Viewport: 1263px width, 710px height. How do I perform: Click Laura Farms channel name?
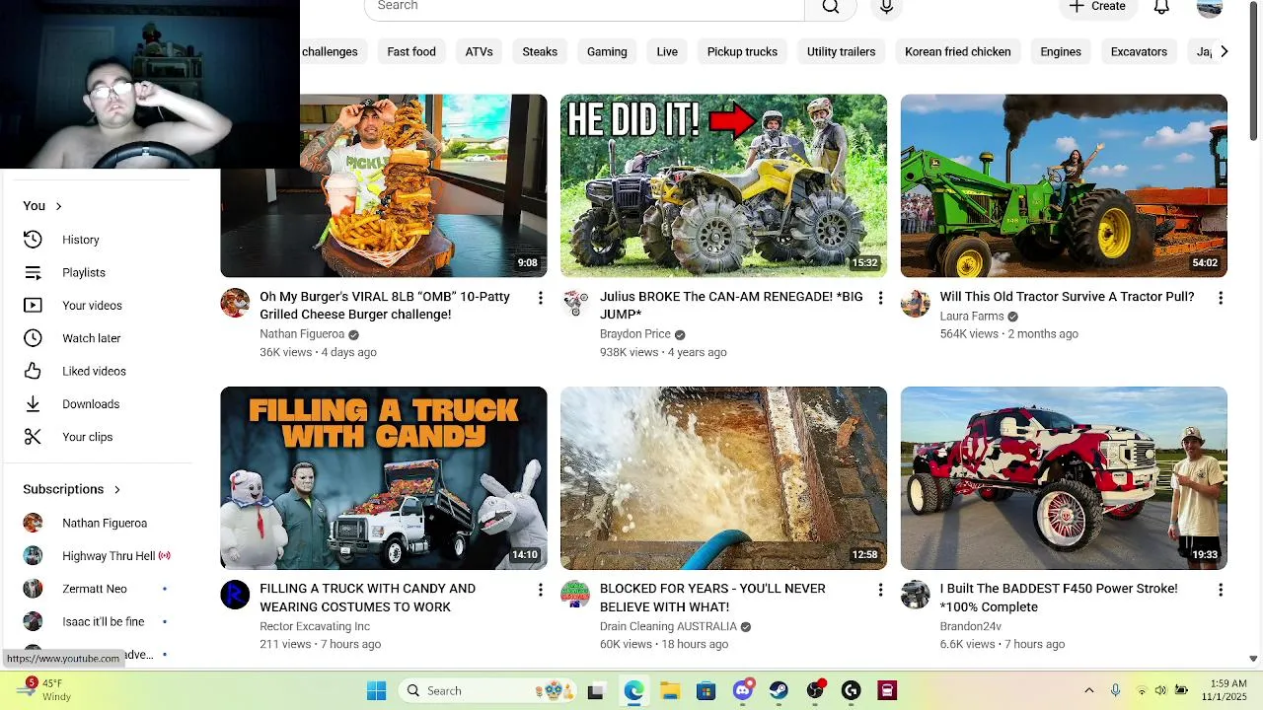tap(972, 317)
